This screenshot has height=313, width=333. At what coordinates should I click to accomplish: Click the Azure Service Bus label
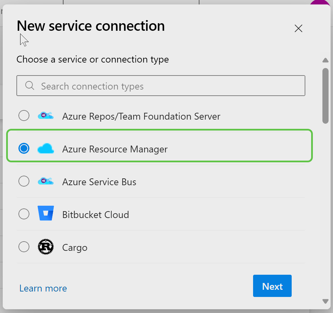(99, 182)
